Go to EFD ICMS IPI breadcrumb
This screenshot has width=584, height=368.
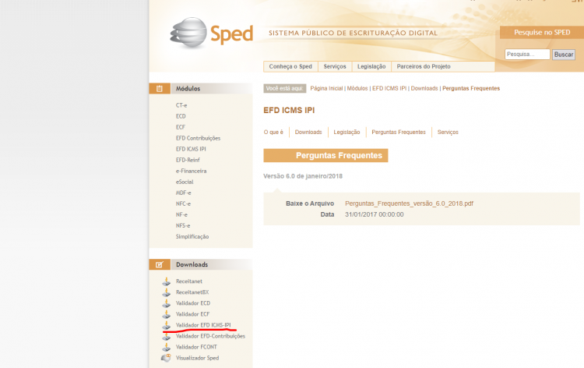(x=389, y=88)
